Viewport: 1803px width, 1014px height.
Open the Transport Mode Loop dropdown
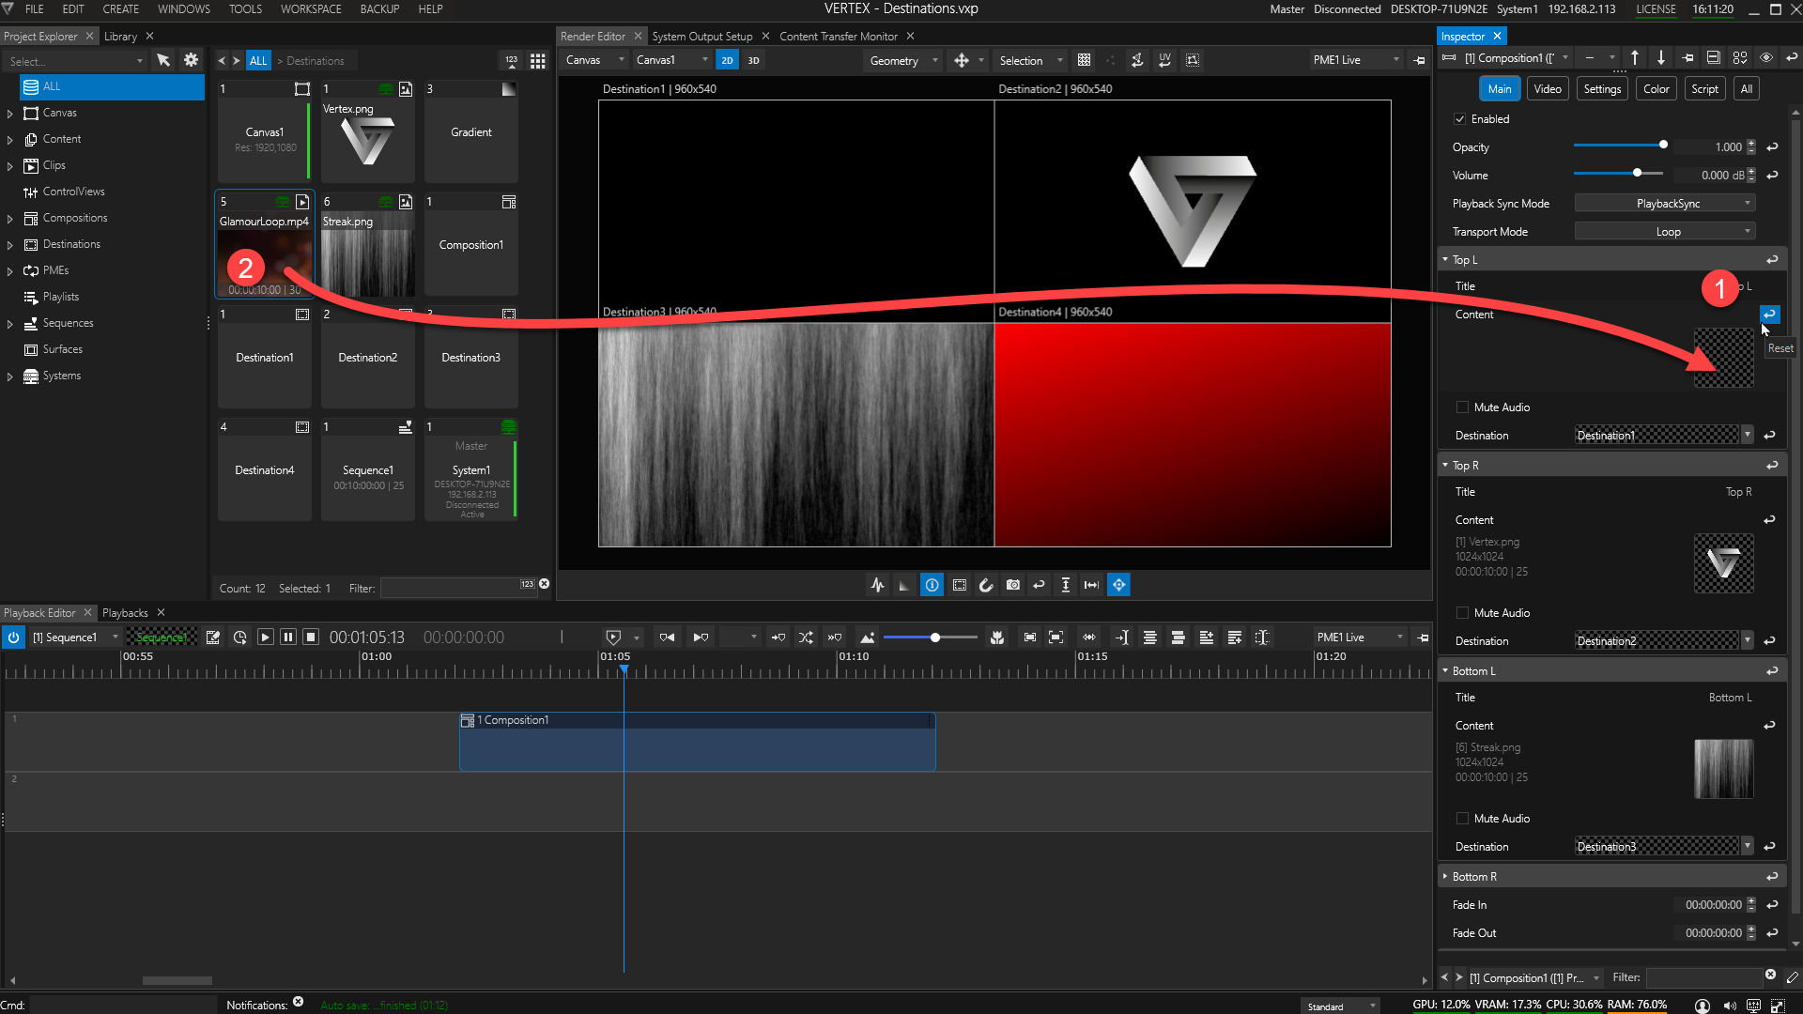(1664, 231)
